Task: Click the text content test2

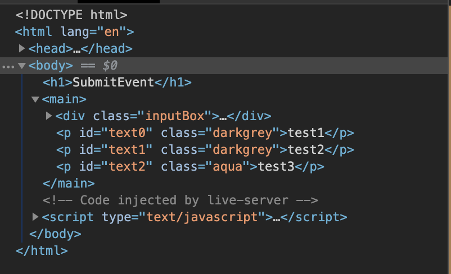Action: 306,150
